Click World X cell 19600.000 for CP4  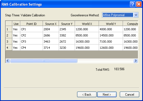[x=87, y=47]
